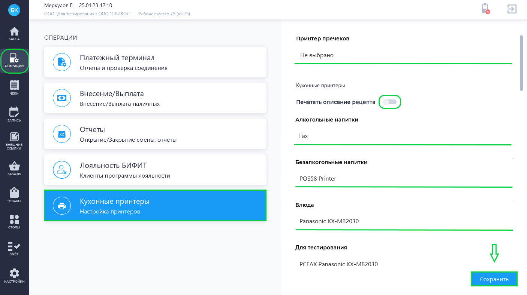527x295 pixels.
Task: Open the Настройки gear section
Action: click(x=14, y=276)
